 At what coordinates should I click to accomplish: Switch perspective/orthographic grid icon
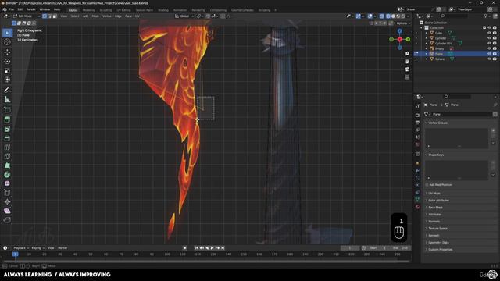coord(407,77)
